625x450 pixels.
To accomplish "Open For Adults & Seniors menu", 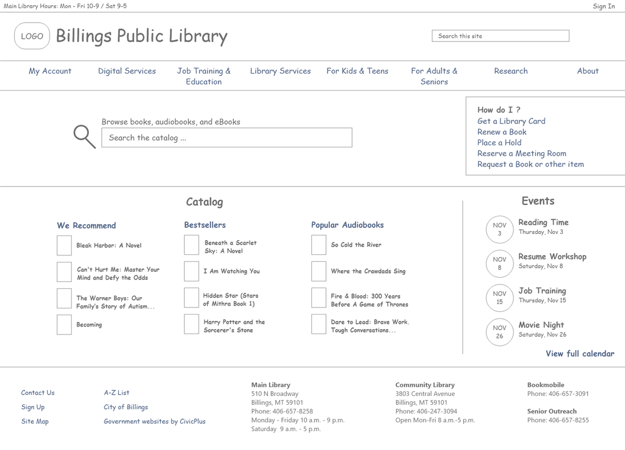I will click(434, 76).
